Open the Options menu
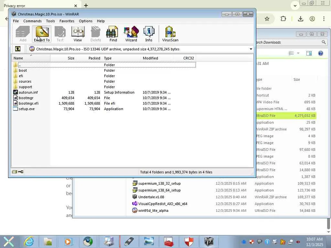The width and height of the screenshot is (331, 248). [86, 21]
